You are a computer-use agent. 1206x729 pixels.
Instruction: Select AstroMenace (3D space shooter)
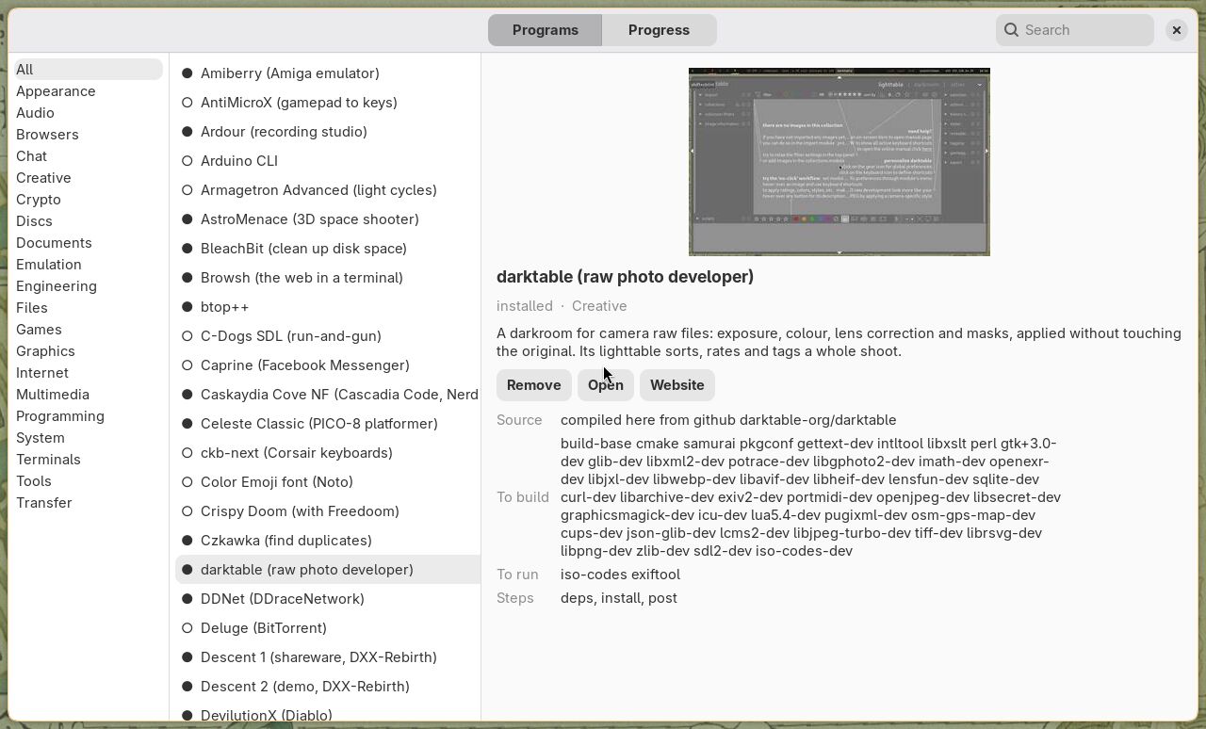pos(327,219)
